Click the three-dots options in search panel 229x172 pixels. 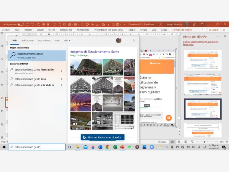127,40
